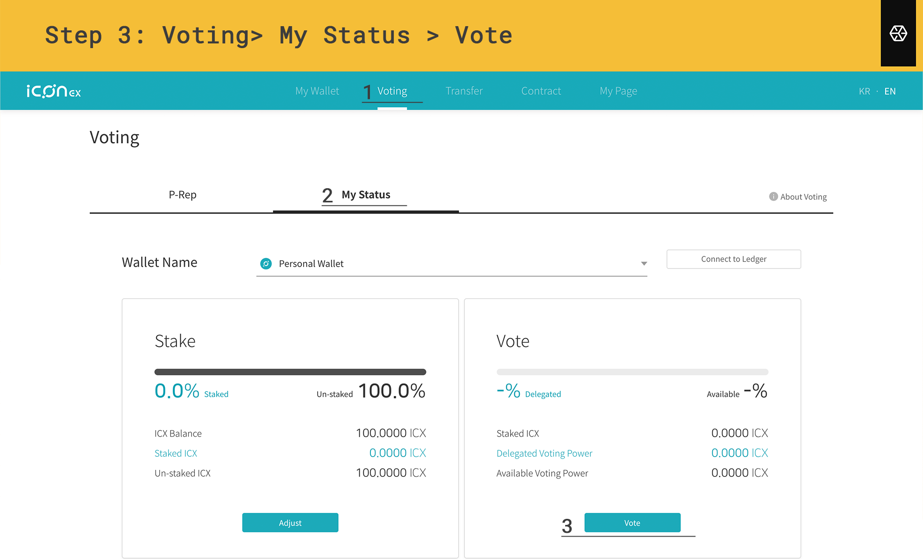Click the Adjust stake button
Viewport: 923px width, 559px height.
(290, 523)
